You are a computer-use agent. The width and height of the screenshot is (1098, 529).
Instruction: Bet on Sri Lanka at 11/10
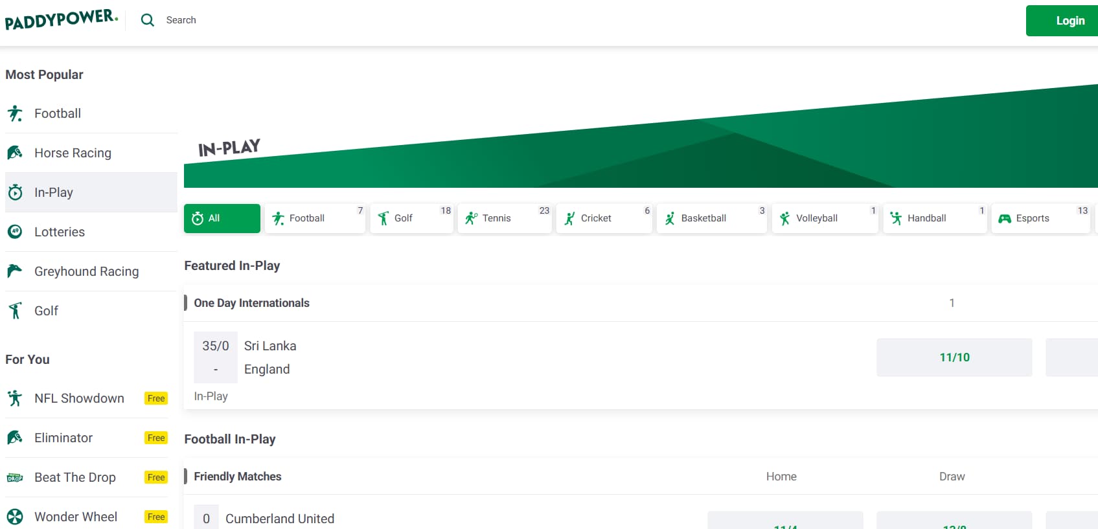[954, 357]
